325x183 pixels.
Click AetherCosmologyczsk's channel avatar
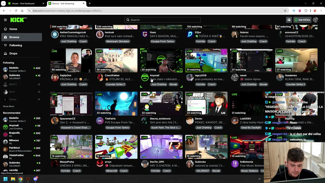click(55, 34)
